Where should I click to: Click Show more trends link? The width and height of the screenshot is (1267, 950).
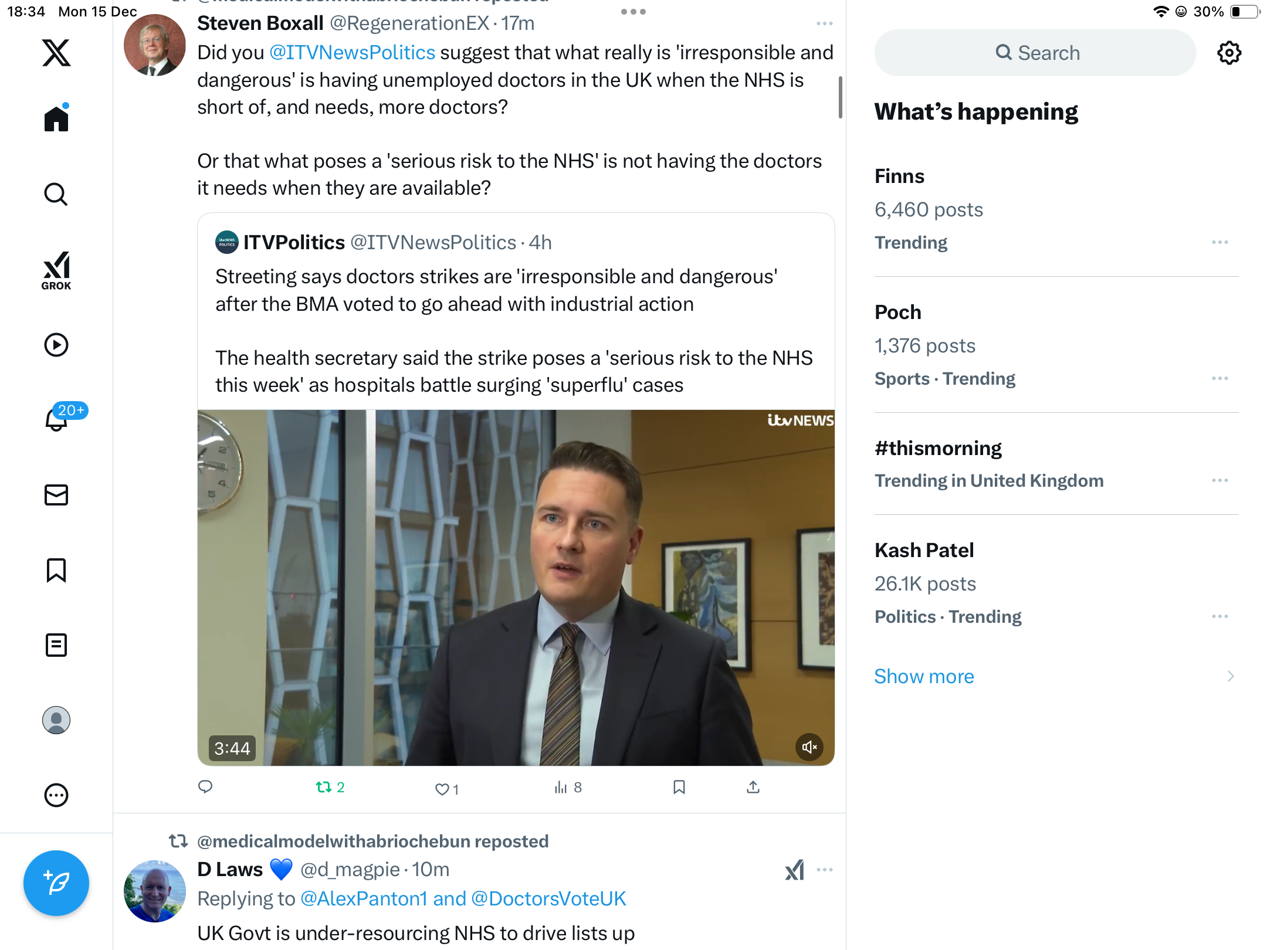pos(924,676)
